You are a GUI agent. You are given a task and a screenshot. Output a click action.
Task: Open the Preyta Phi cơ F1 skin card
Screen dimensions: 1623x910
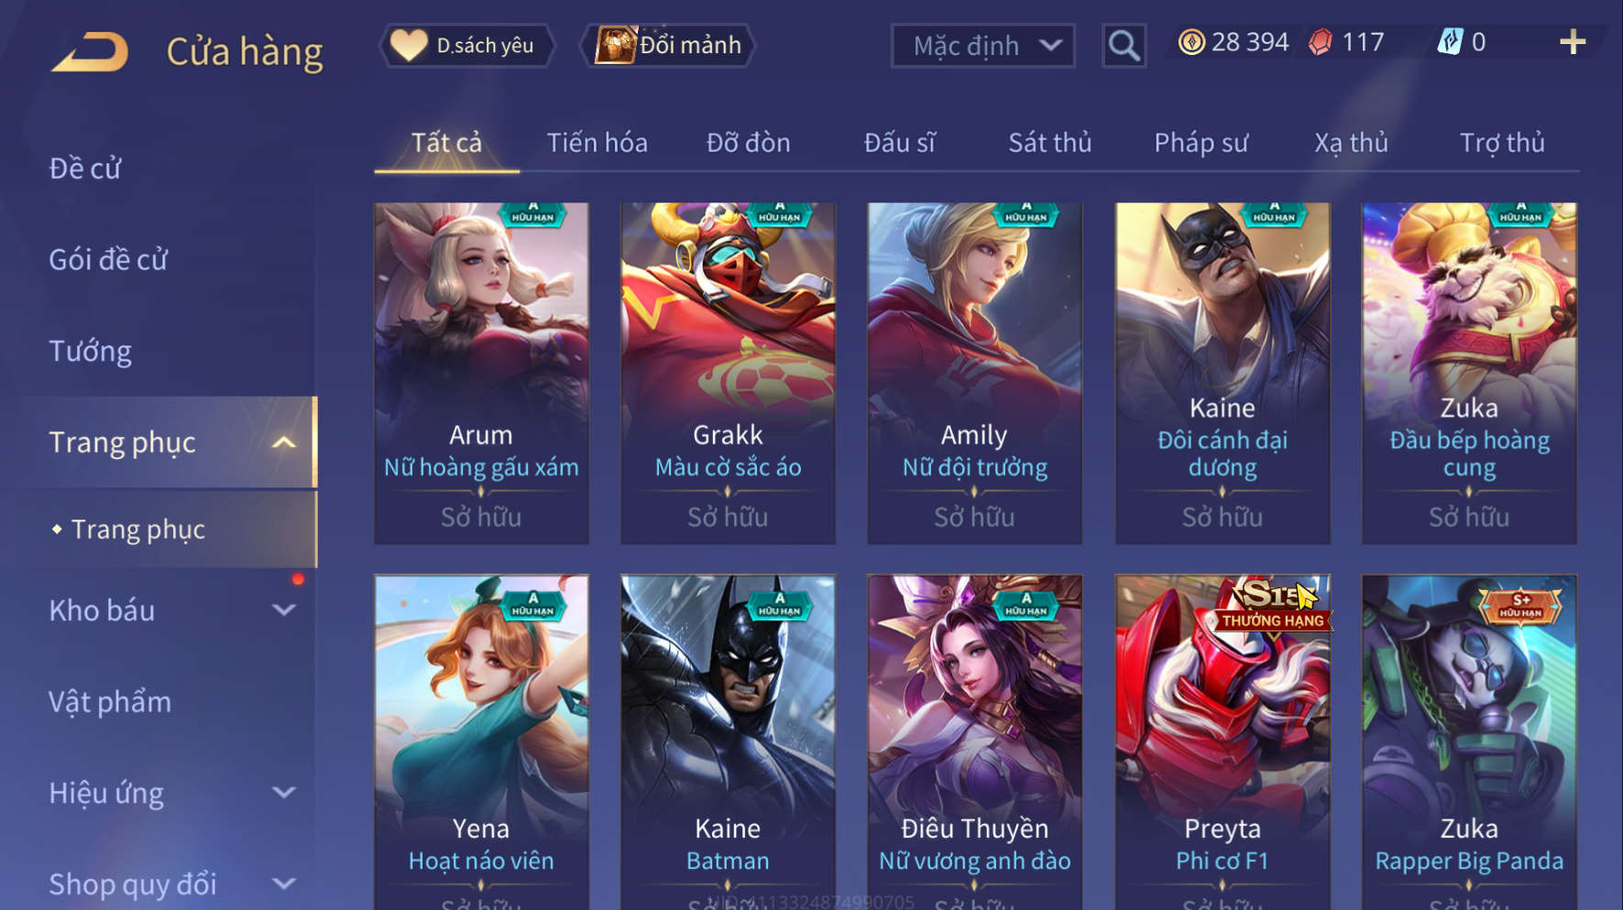point(1222,742)
